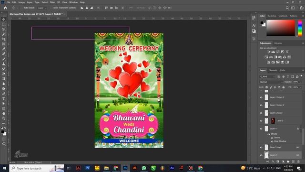Add a Levels adjustment
Viewport: 305px width, 172px height.
pos(273,52)
